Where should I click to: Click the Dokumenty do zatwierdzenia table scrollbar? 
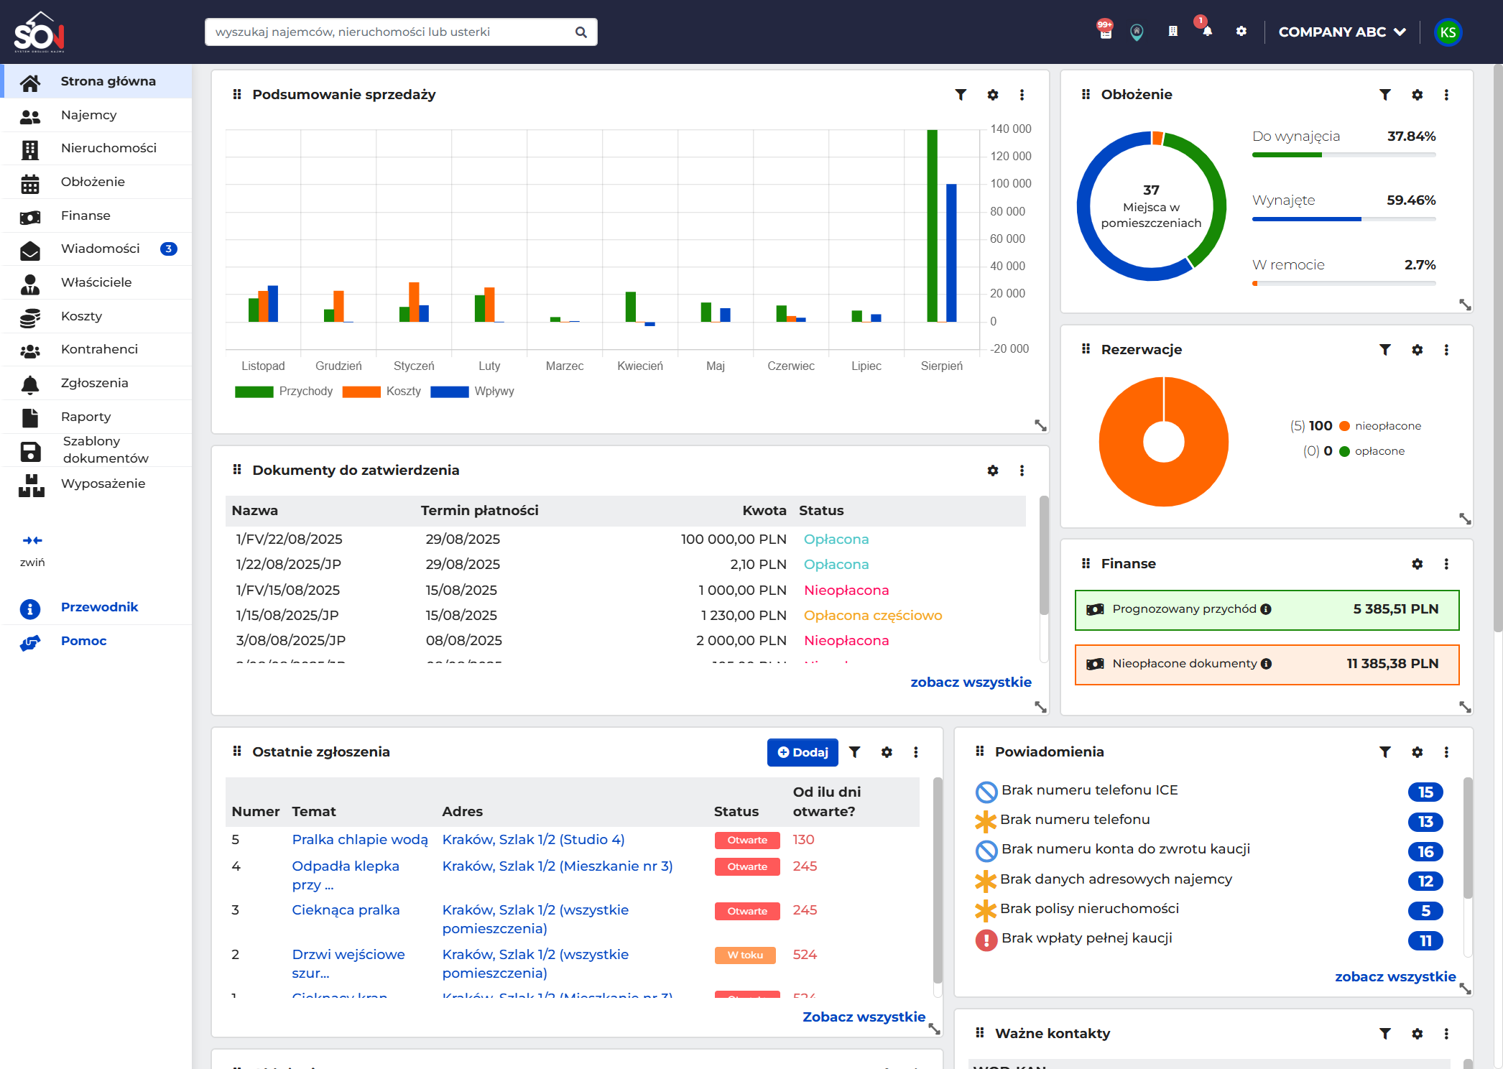1043,555
